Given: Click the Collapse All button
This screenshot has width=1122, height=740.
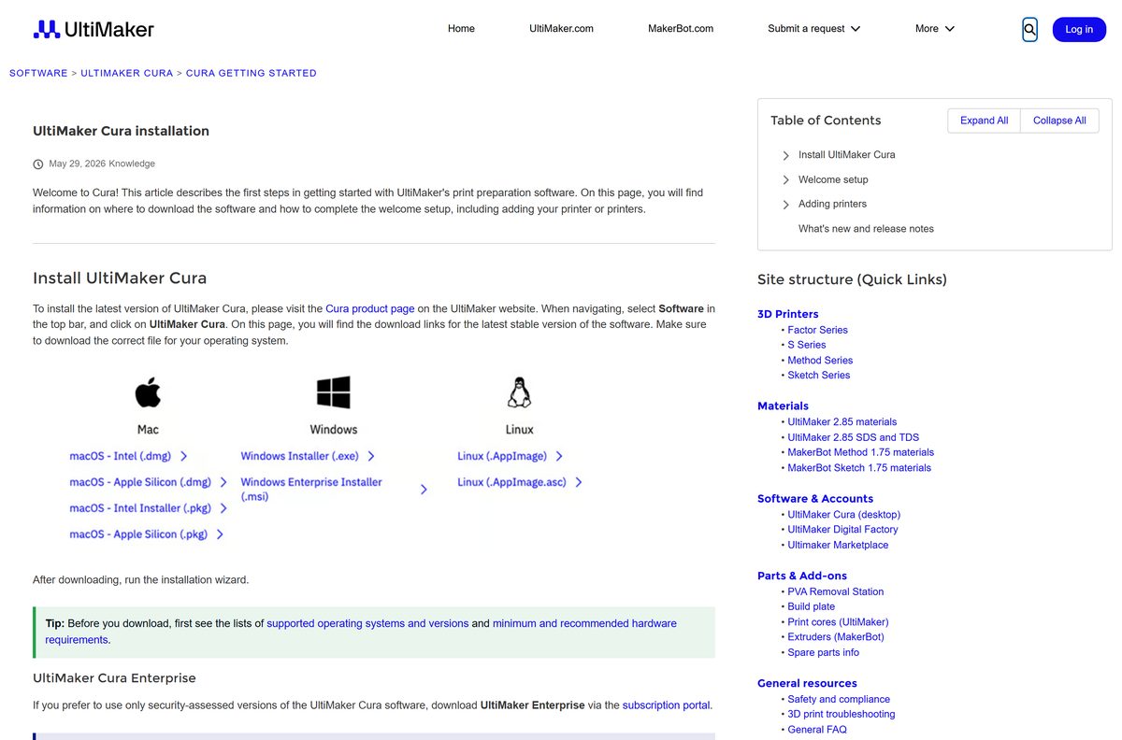Looking at the screenshot, I should point(1059,121).
